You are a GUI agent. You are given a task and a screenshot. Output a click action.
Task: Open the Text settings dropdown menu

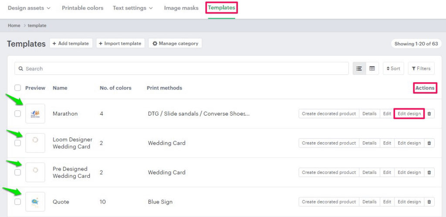point(132,8)
